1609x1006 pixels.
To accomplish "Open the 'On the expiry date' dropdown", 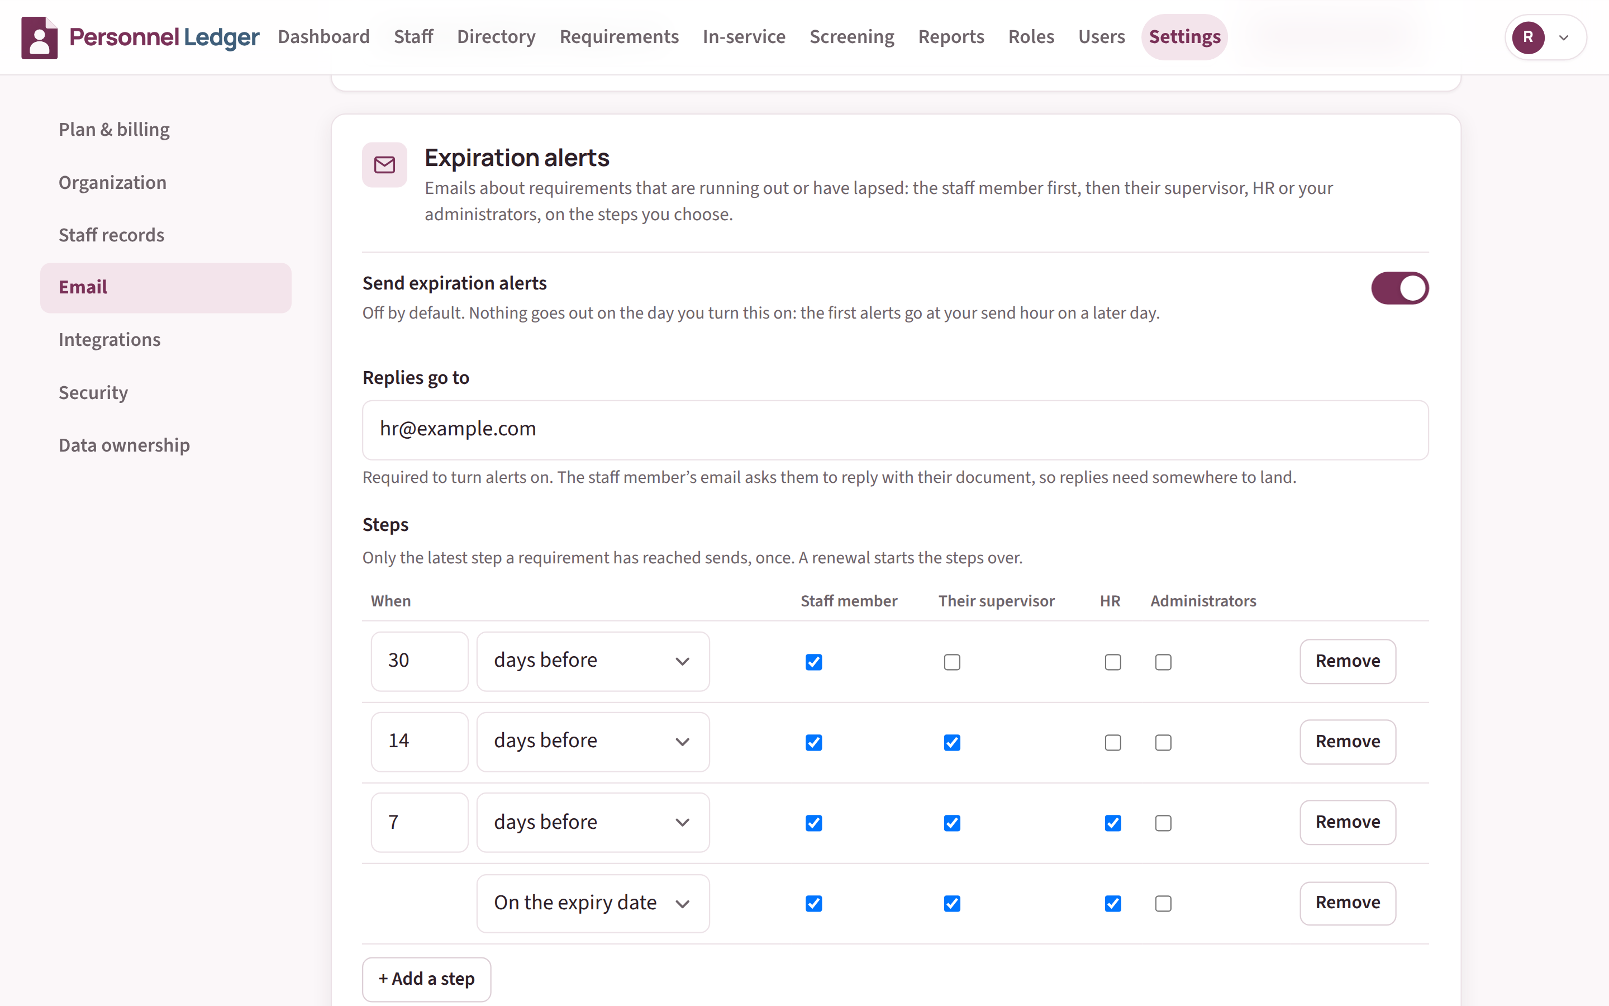I will pos(593,904).
